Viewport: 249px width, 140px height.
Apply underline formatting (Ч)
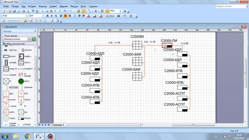click(x=56, y=16)
